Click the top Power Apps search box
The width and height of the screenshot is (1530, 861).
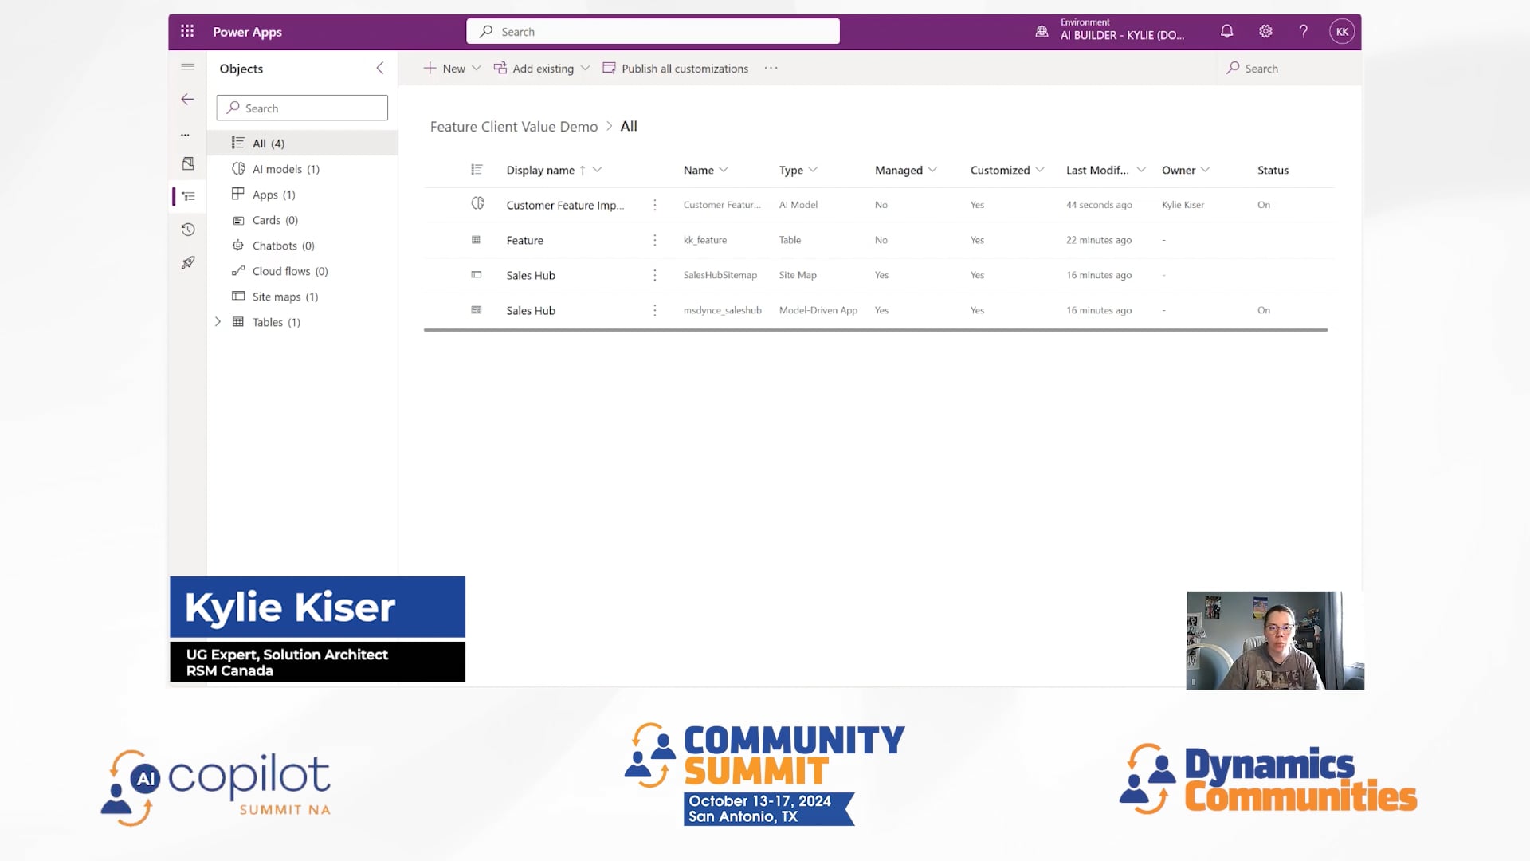[x=653, y=32]
